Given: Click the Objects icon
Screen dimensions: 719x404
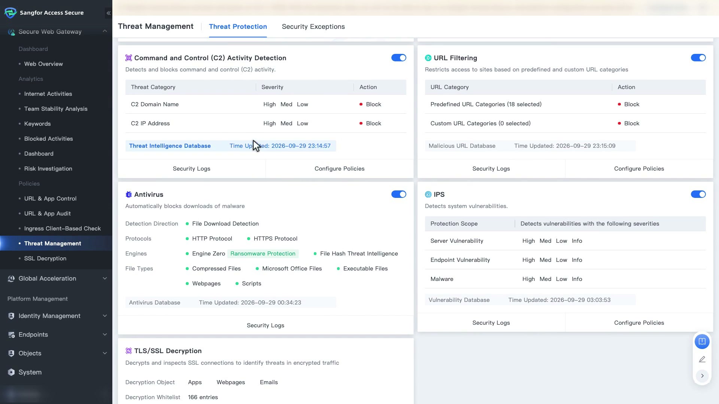Looking at the screenshot, I should click(11, 353).
